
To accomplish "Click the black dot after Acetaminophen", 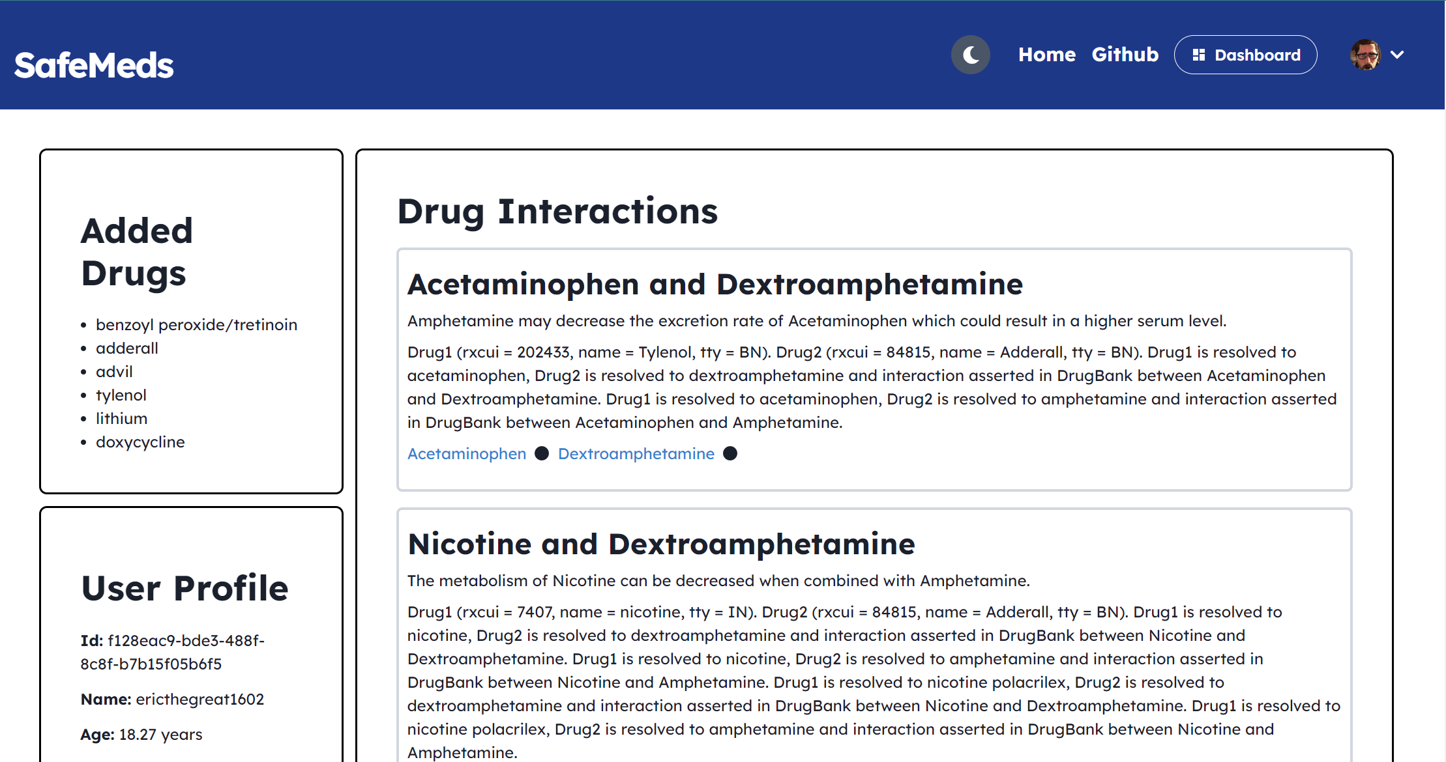I will pyautogui.click(x=542, y=453).
